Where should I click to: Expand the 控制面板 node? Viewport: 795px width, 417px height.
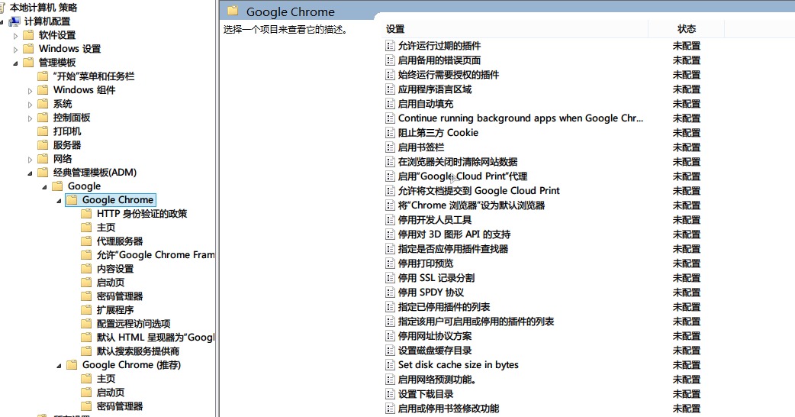tap(30, 118)
